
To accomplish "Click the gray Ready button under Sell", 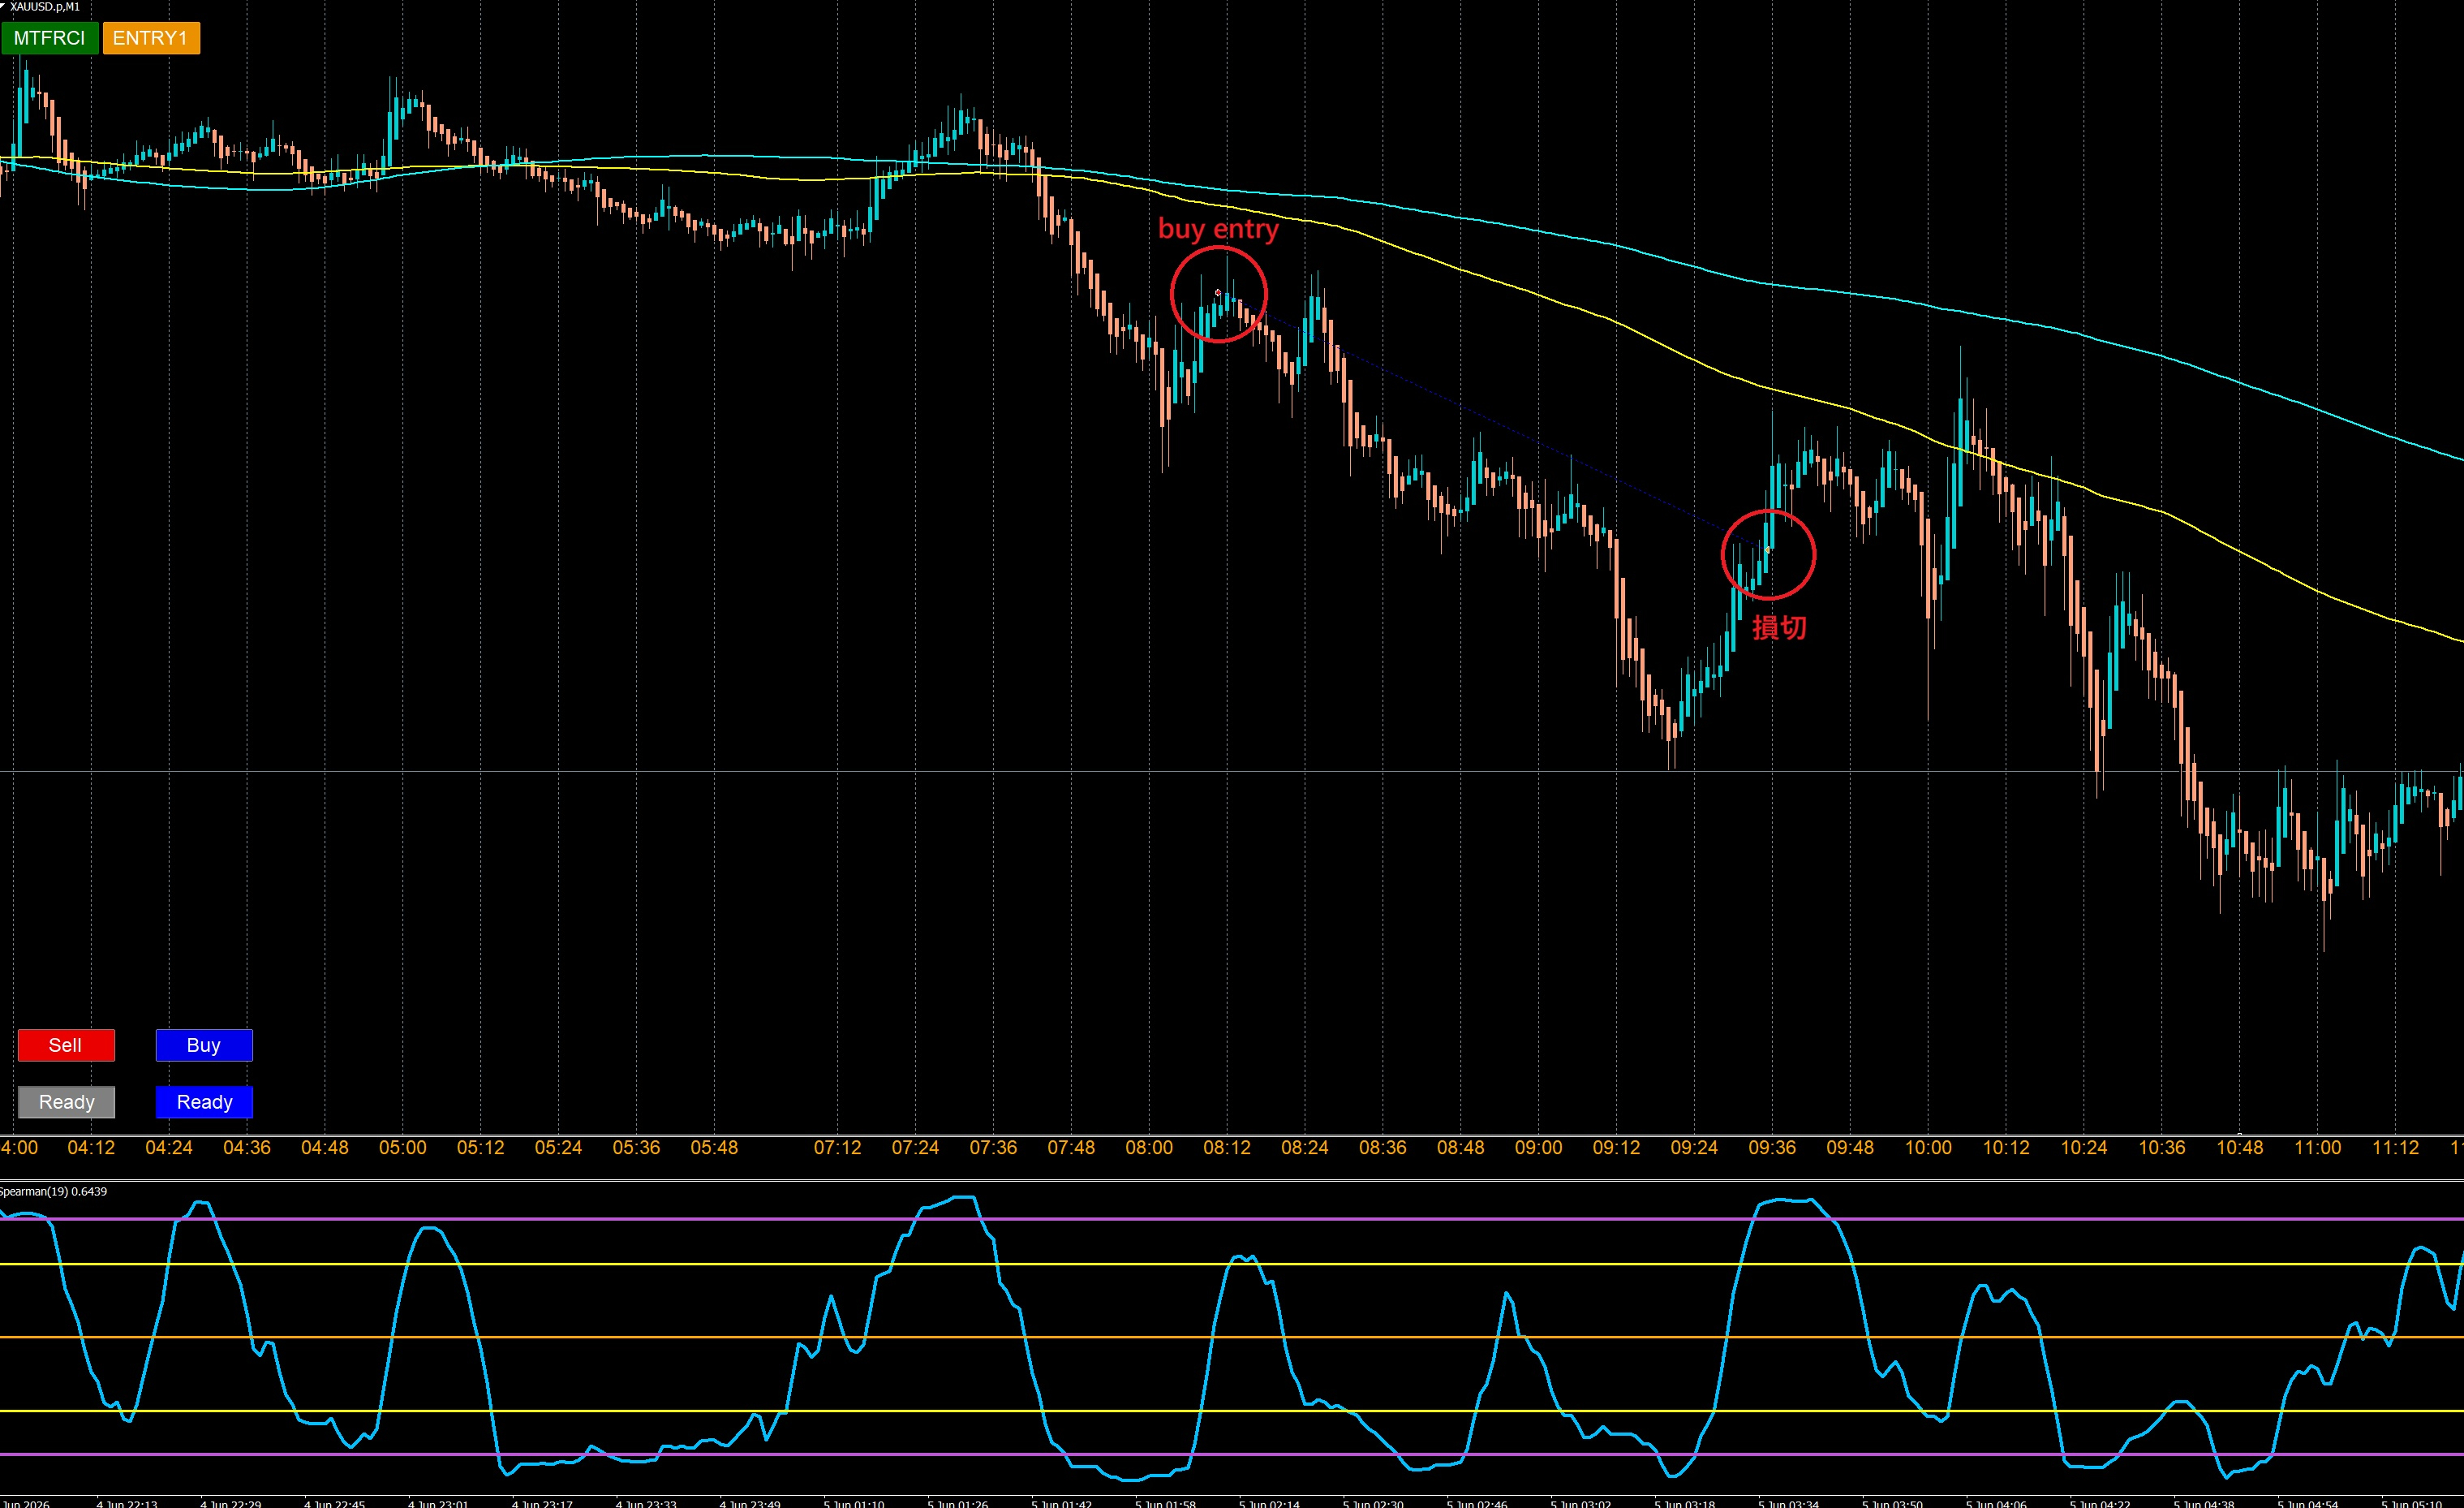I will coord(66,1101).
